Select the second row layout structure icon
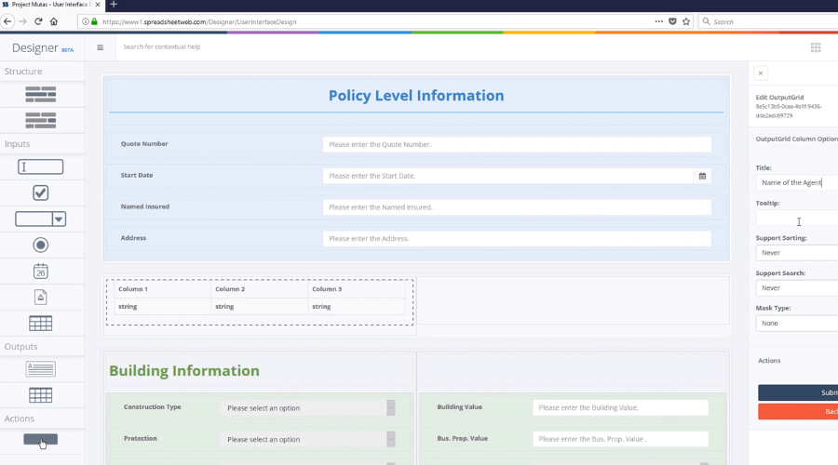Screen dimensions: 838x465 click(x=41, y=120)
